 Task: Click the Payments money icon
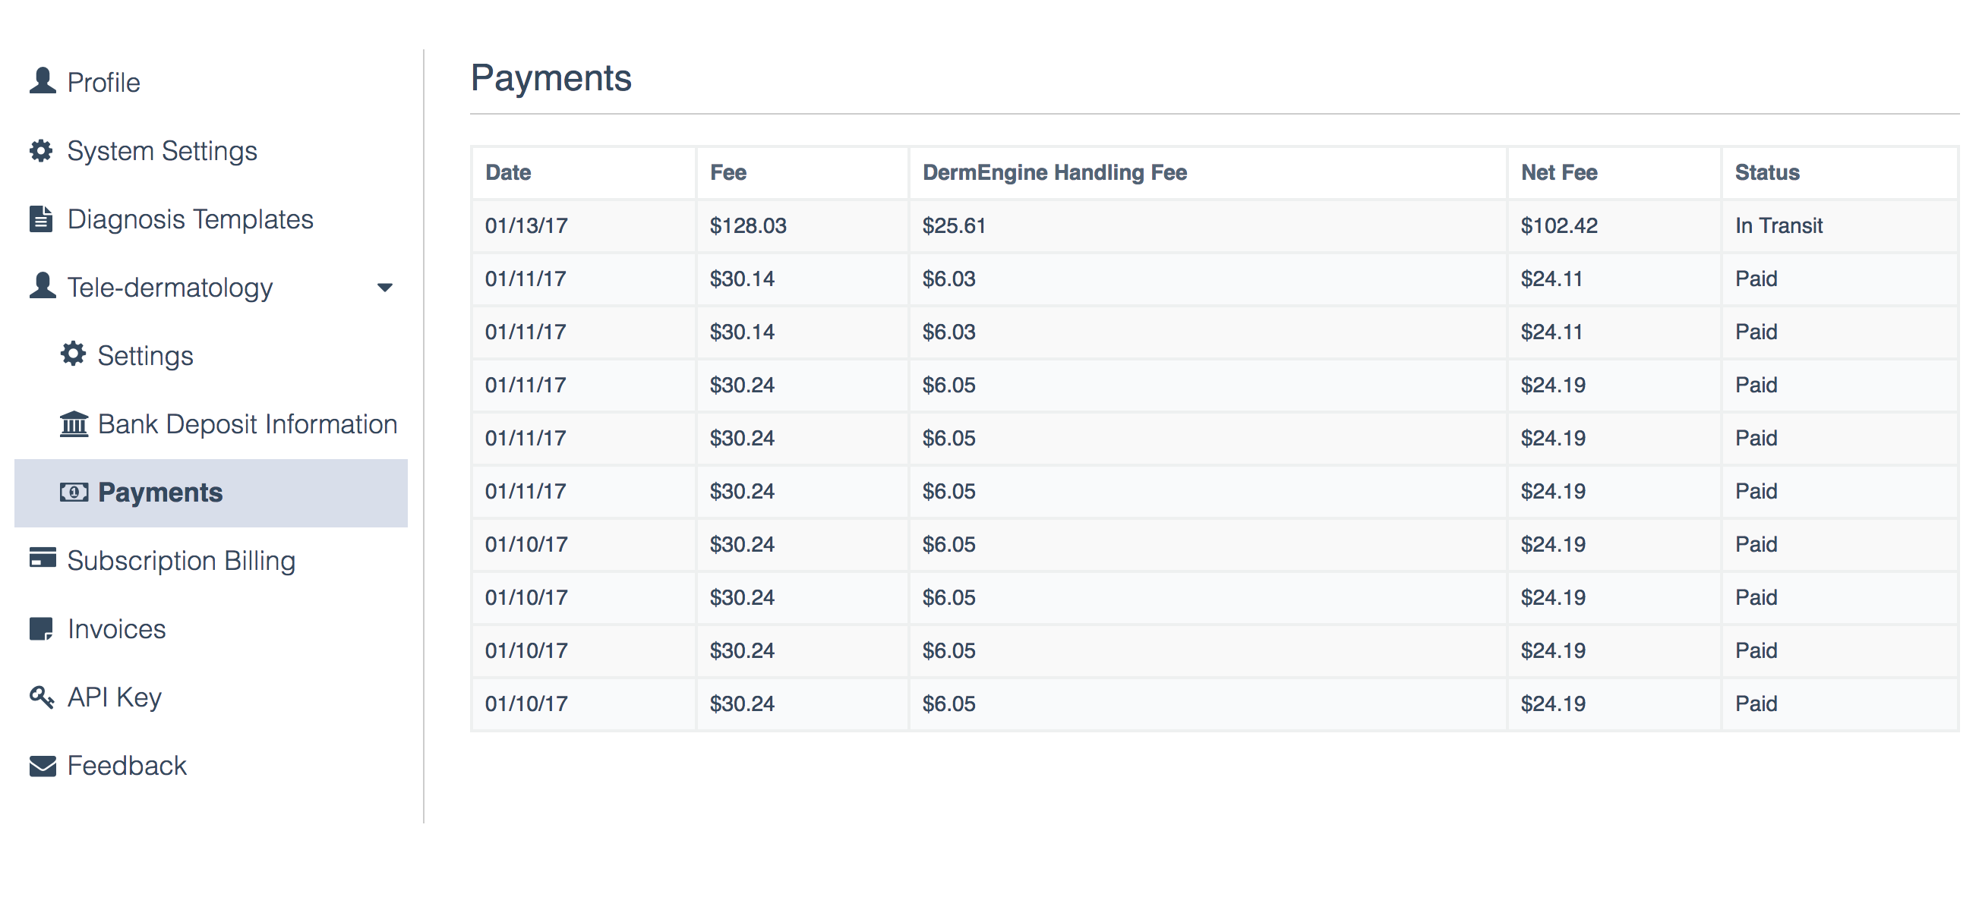point(74,492)
